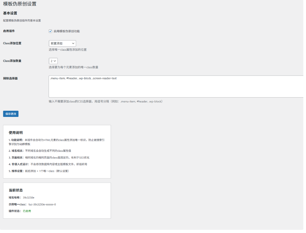This screenshot has width=306, height=233.
Task: Click the help text below the 排除选择器 field
Action: (x=106, y=102)
